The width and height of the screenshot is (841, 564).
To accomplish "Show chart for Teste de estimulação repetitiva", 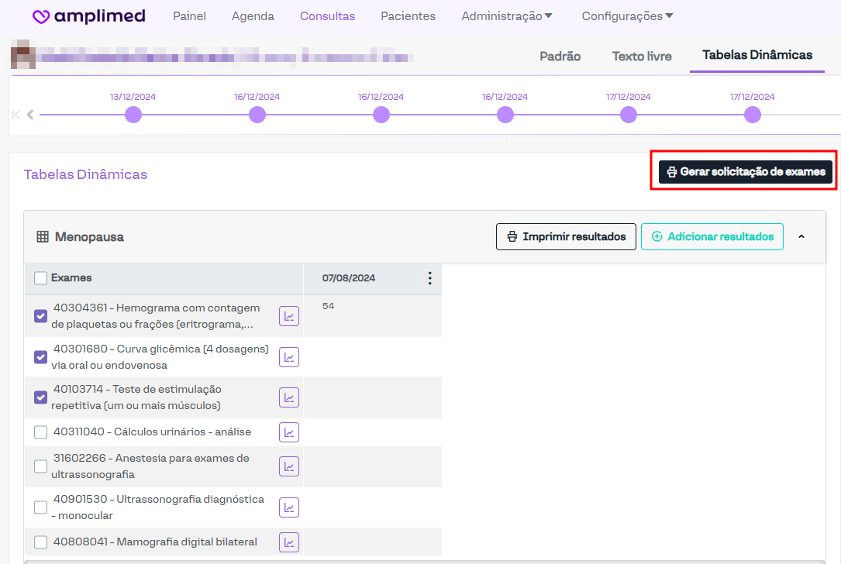I will [289, 397].
